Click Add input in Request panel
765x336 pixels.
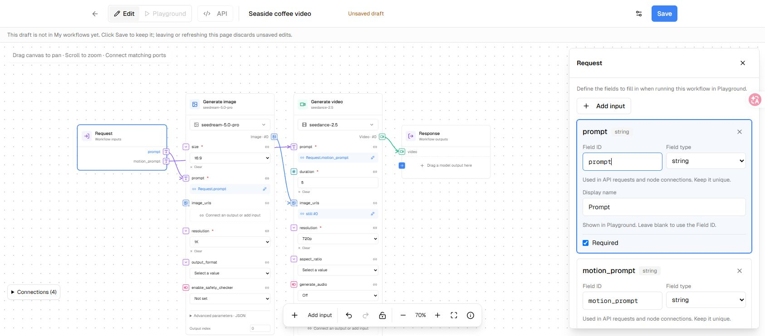pos(604,106)
